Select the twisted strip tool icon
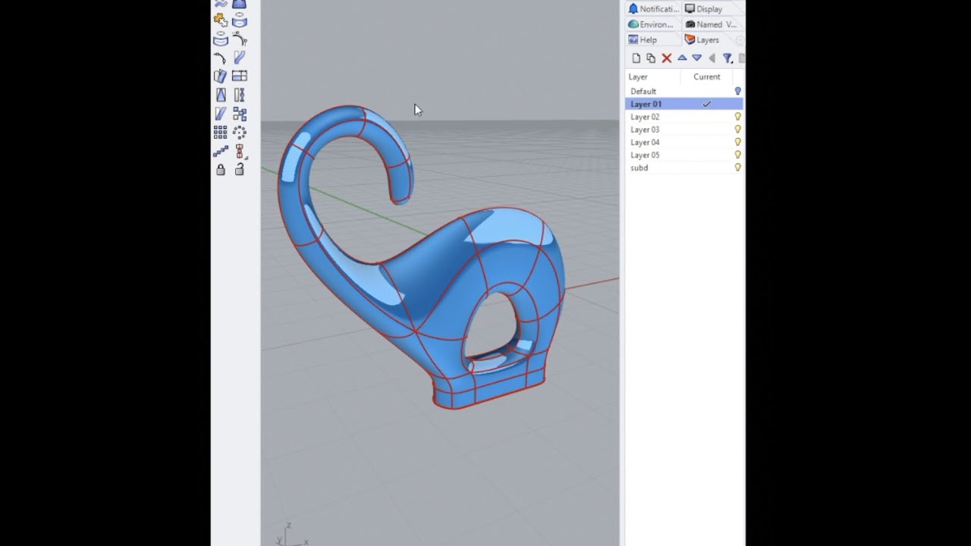Viewport: 971px width, 546px height. [240, 95]
